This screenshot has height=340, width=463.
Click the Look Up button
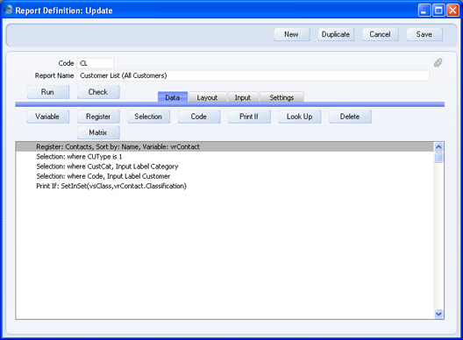[x=300, y=117]
